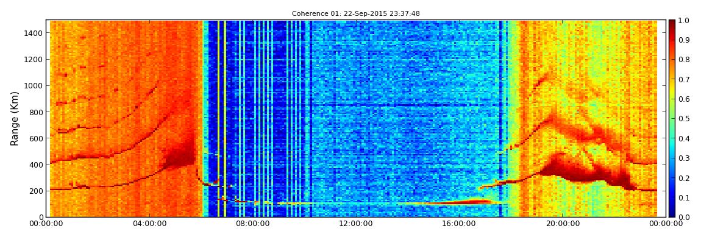Click the 1000 range tick label
Image resolution: width=701 pixels, height=248 pixels.
point(34,86)
